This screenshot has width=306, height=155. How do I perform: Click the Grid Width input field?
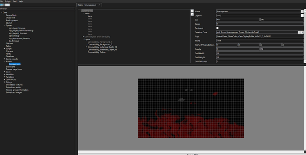click(x=260, y=53)
